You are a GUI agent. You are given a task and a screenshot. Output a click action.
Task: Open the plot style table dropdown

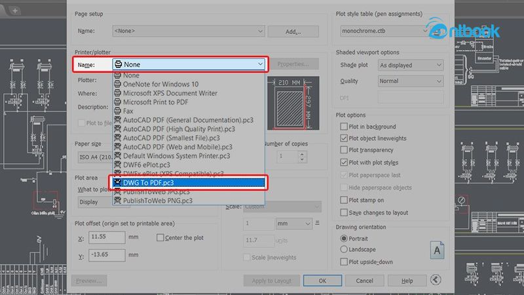pyautogui.click(x=384, y=31)
